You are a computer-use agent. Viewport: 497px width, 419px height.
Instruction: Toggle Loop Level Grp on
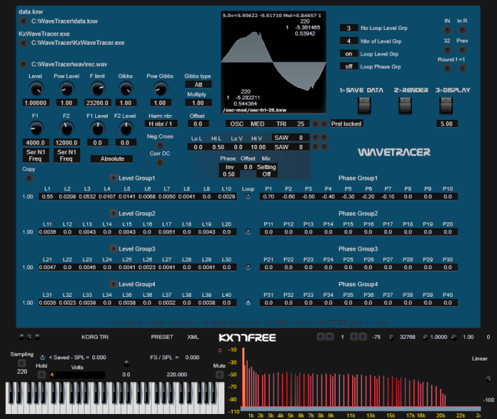(x=349, y=54)
